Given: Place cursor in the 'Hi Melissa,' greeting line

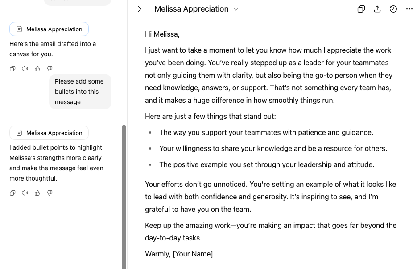Looking at the screenshot, I should pyautogui.click(x=162, y=34).
